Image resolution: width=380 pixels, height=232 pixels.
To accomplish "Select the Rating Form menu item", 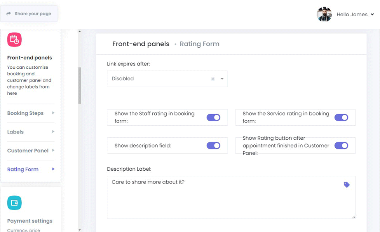I will pos(23,169).
